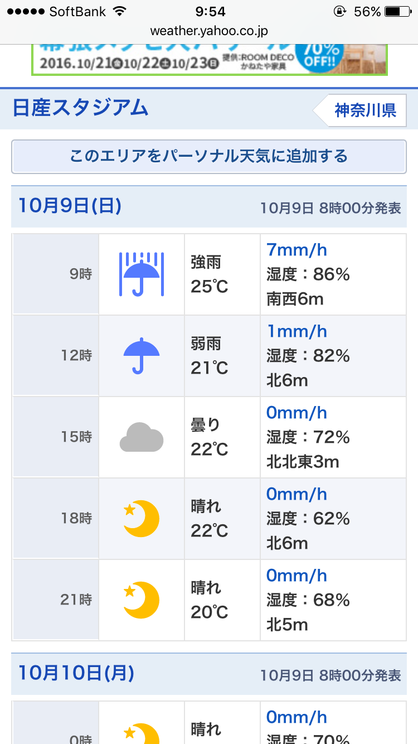The width and height of the screenshot is (418, 744).
Task: Tap the 0mm/h precipitation value at 15時
Action: [297, 413]
